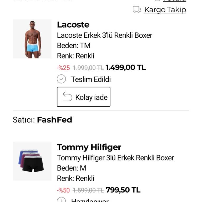The height and width of the screenshot is (202, 202).
Task: Open the Tommy Hilfiger boxer thumbnail
Action: pos(32,161)
